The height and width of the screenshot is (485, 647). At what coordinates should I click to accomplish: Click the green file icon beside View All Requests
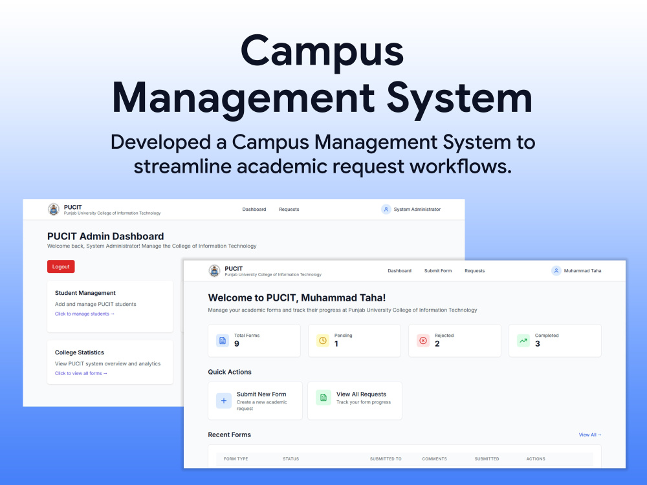coord(323,398)
